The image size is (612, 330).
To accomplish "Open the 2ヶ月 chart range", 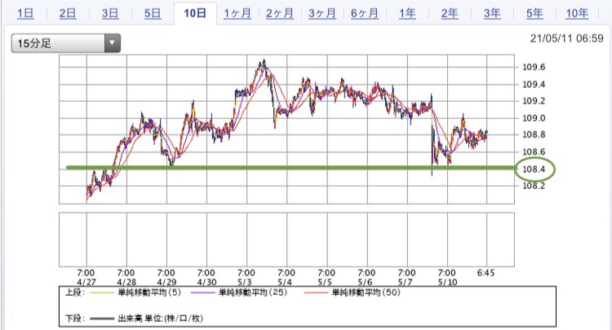I will [280, 14].
